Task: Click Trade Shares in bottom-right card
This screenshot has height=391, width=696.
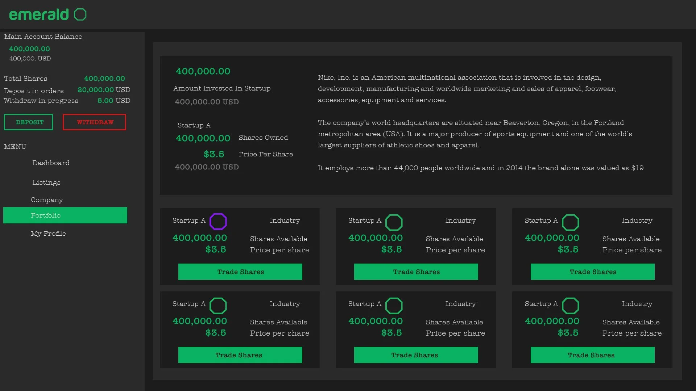Action: pyautogui.click(x=593, y=355)
